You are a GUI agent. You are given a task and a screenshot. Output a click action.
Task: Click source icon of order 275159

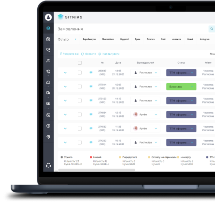[x=91, y=101]
